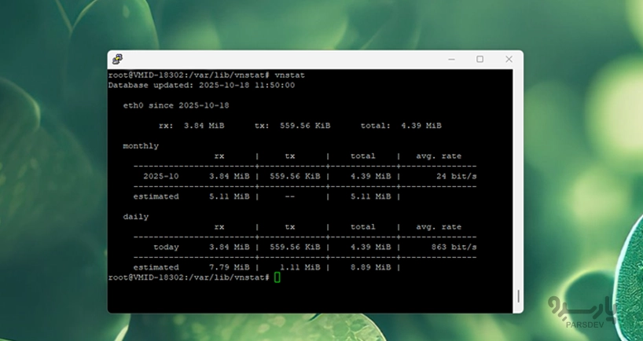643x341 pixels.
Task: Select the daily section heading
Action: pos(136,216)
